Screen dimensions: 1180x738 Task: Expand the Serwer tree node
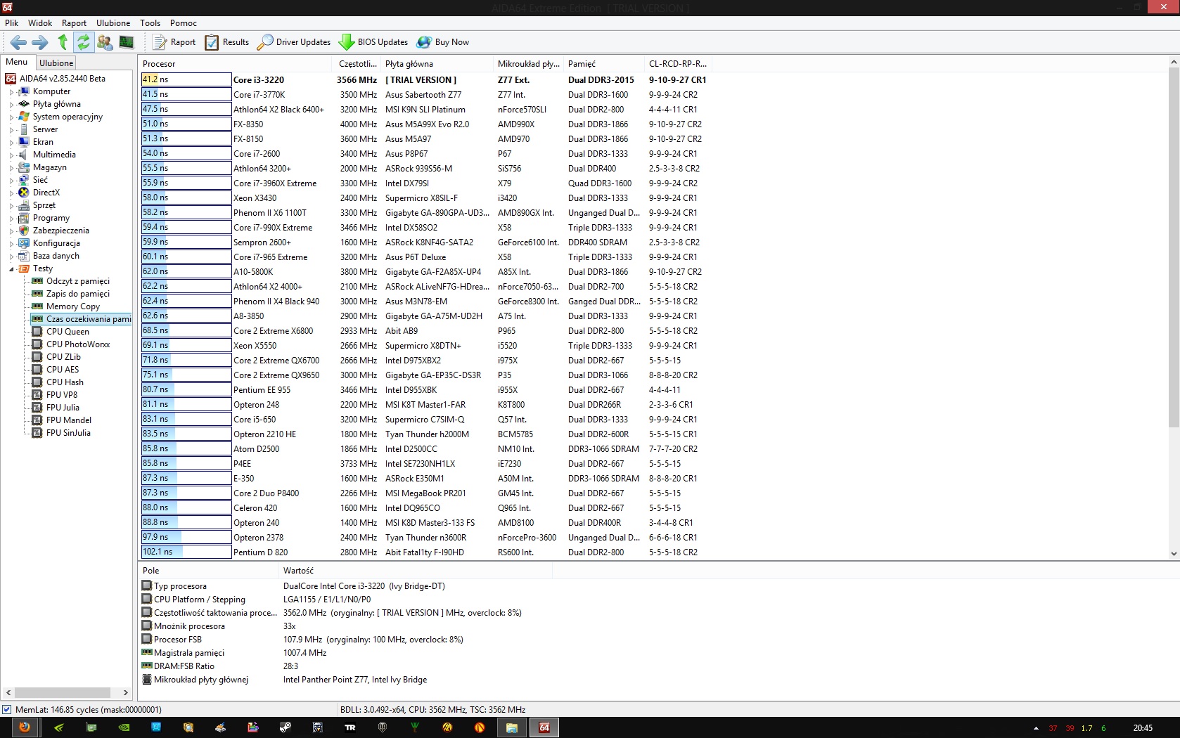11,130
